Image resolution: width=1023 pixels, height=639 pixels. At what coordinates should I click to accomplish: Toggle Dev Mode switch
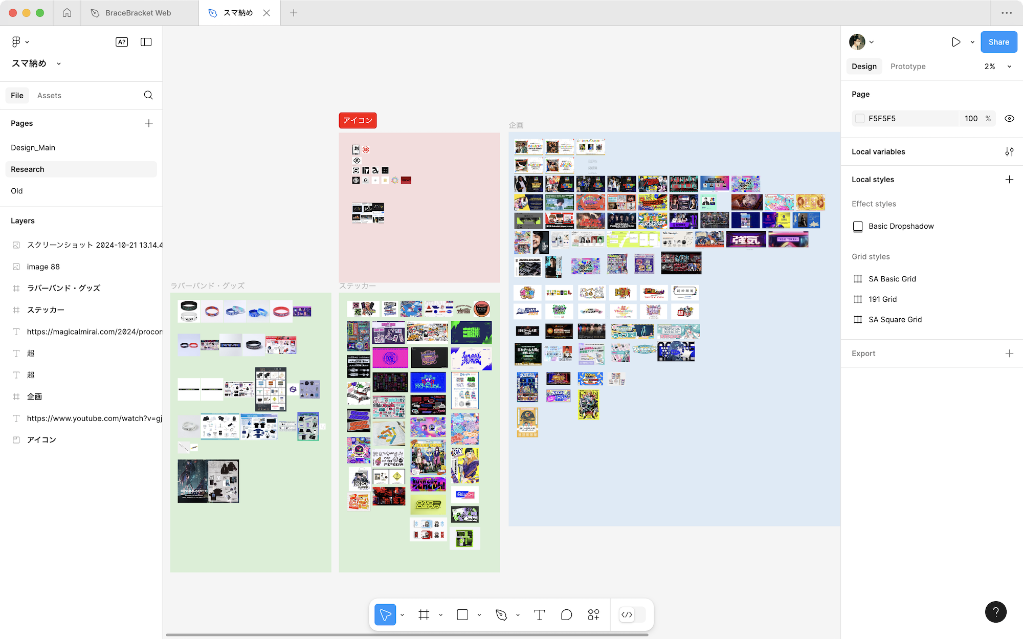click(x=632, y=614)
